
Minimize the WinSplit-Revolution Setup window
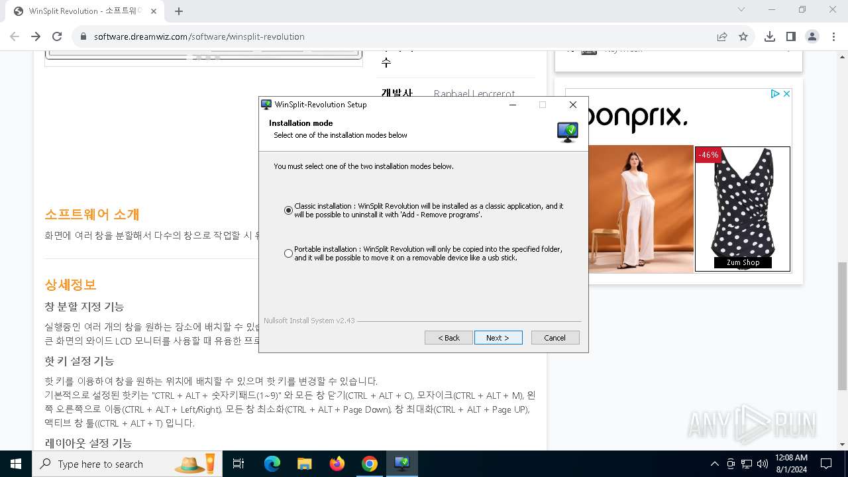click(x=513, y=105)
